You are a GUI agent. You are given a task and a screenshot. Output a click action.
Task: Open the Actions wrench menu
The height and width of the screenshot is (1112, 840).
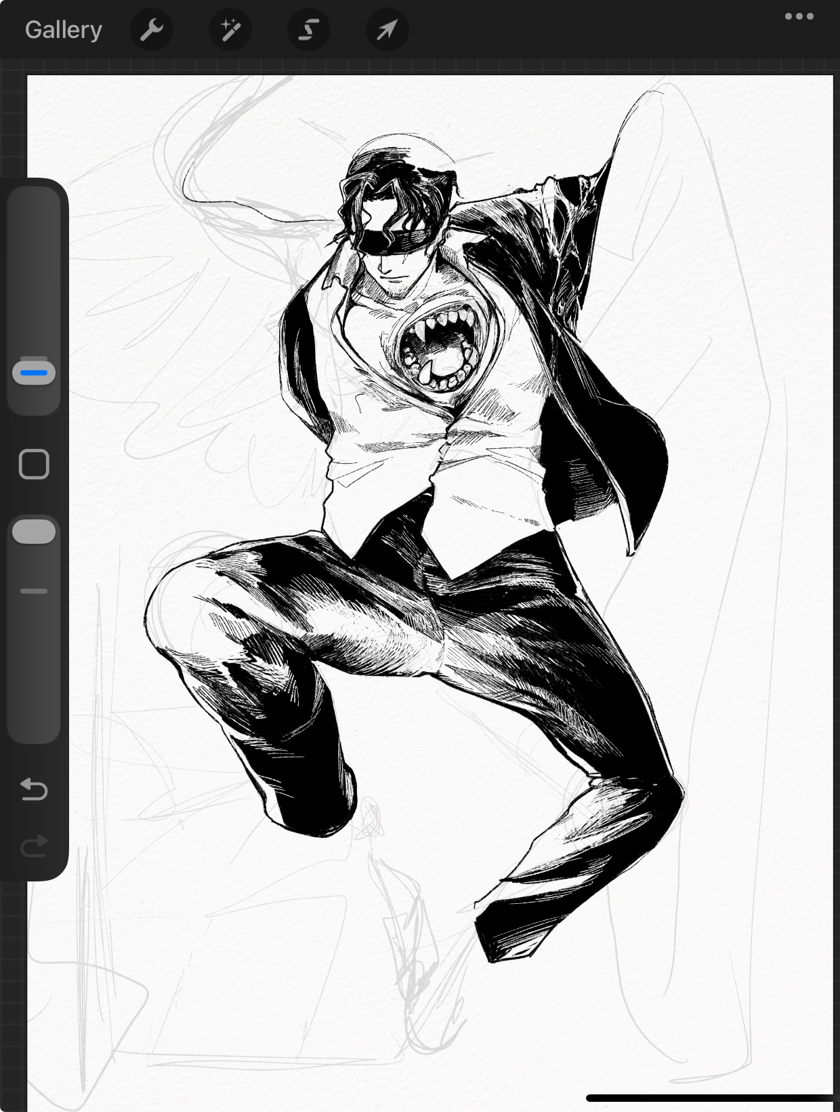[x=151, y=30]
